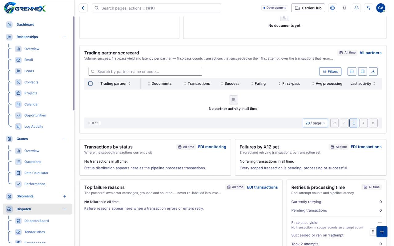Click the partner name or code search box
The height and width of the screenshot is (246, 394).
[145, 71]
